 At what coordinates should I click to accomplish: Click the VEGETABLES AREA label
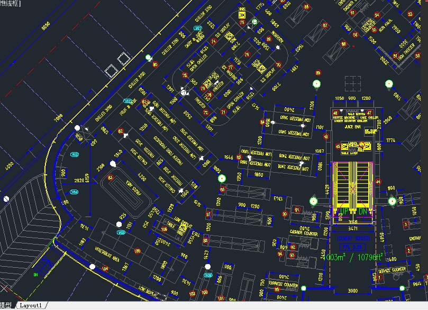coord(106,253)
